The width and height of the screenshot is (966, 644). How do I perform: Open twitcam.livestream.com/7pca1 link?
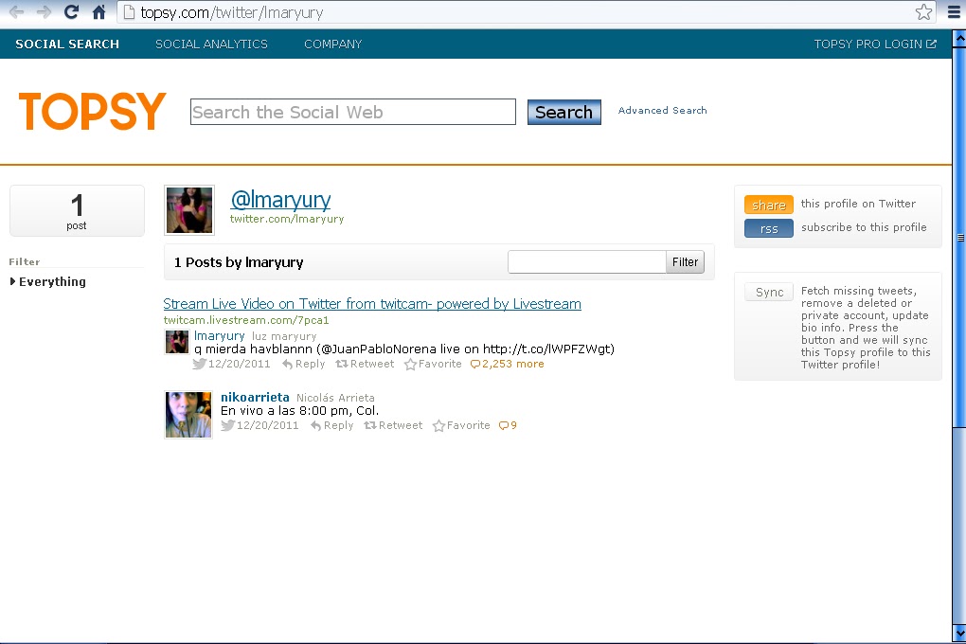[x=246, y=320]
